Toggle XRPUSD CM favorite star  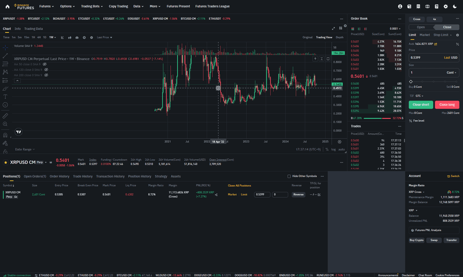[5, 162]
